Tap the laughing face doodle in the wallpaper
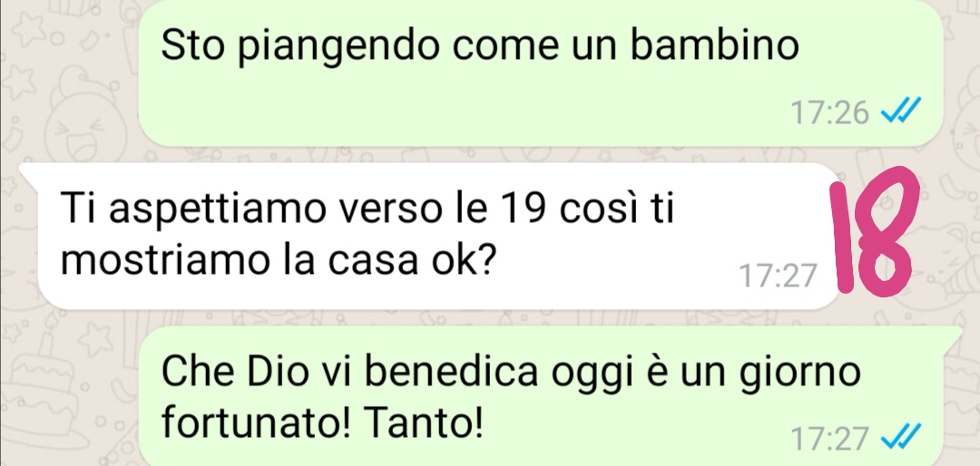The height and width of the screenshot is (466, 980). coord(78,128)
